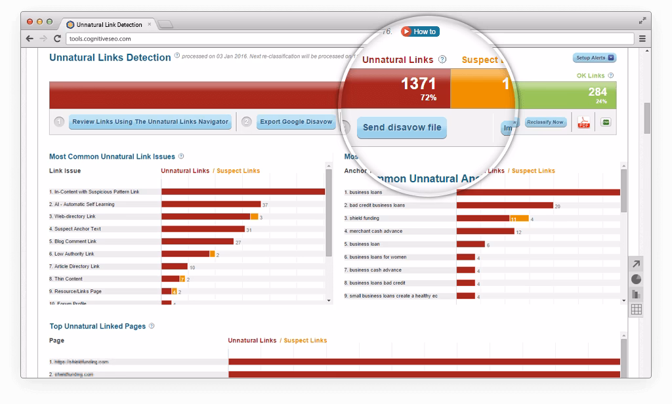Select the bar chart icon in side panel

coord(637,294)
